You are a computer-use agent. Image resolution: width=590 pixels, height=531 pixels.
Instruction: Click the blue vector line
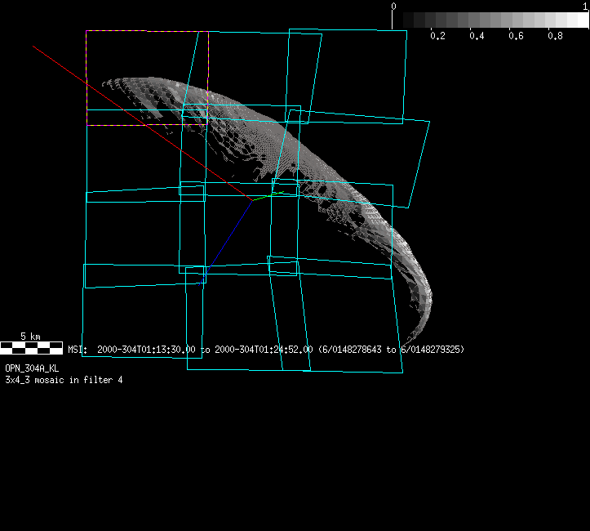coord(228,235)
